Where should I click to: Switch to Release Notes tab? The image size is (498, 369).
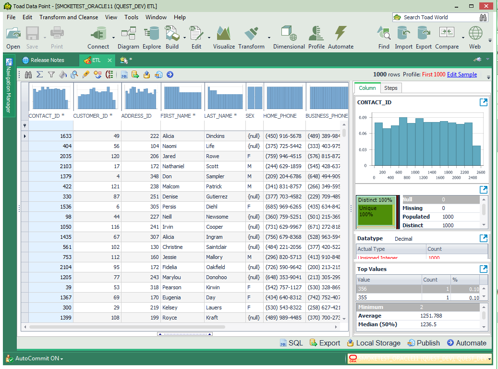(x=44, y=60)
